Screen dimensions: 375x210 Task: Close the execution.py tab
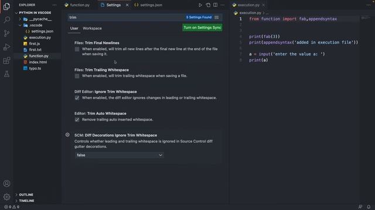(263, 5)
